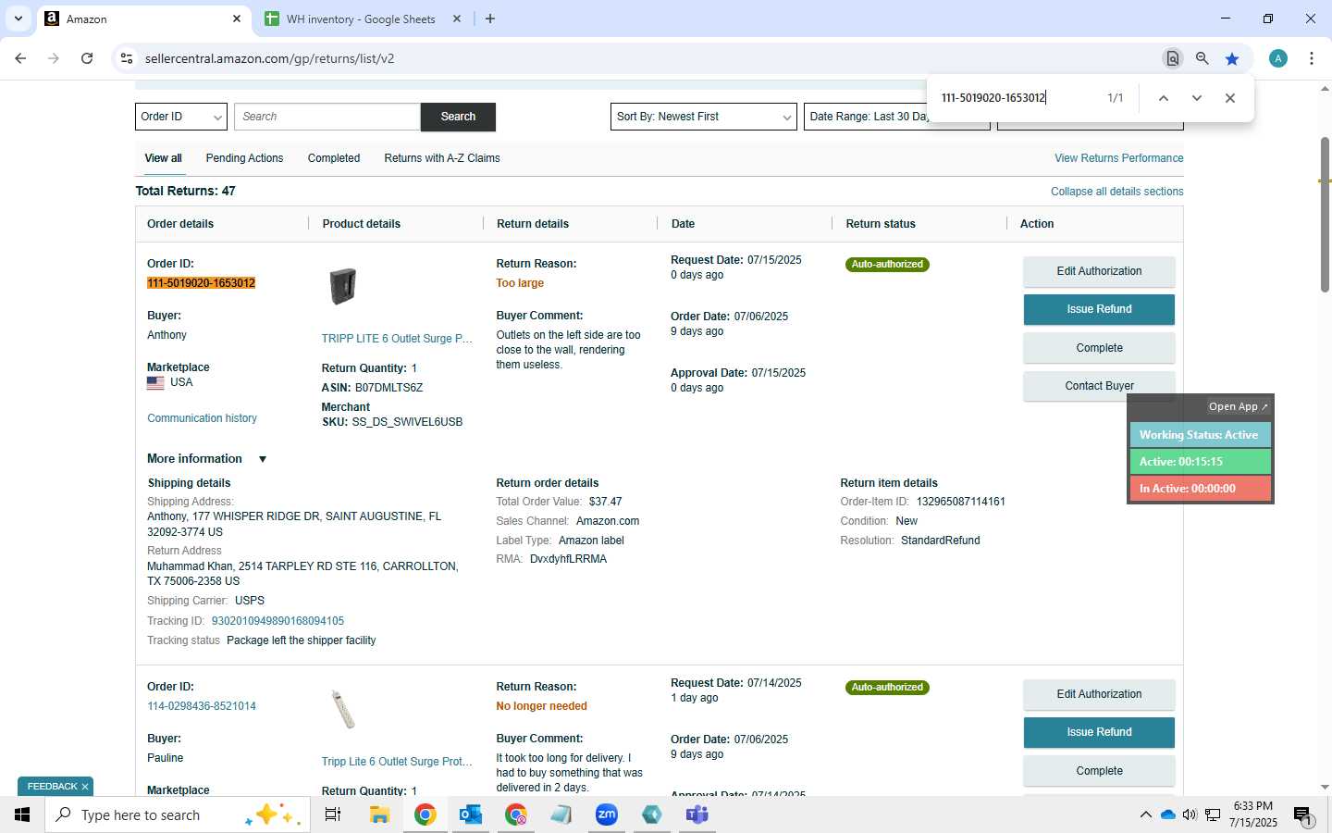The height and width of the screenshot is (833, 1332).
Task: Open the Chrome profile avatar
Action: coord(1278,58)
